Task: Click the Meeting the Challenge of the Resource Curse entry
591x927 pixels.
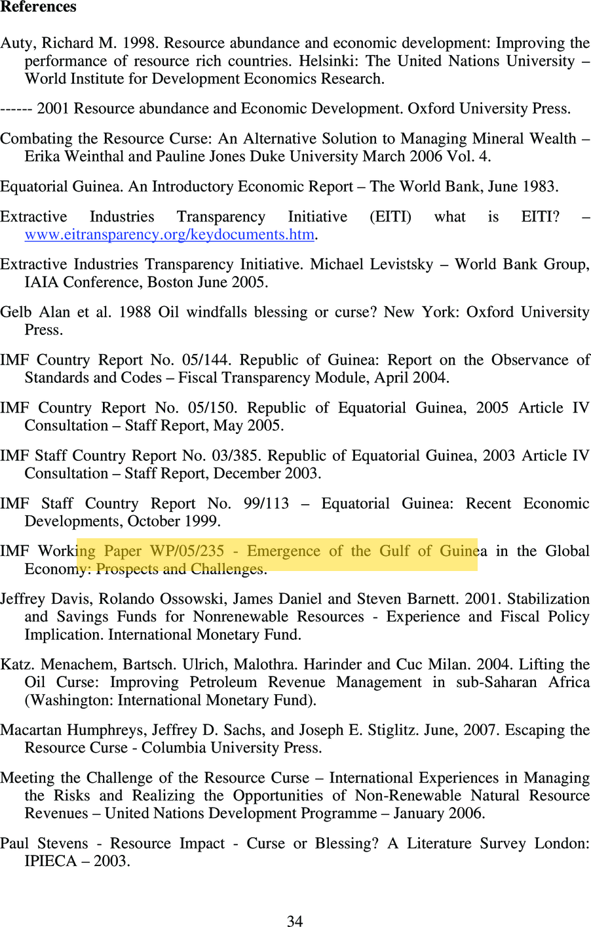Action: point(295,795)
